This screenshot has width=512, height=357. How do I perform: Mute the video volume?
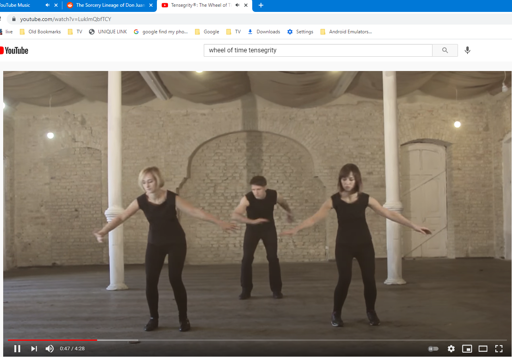click(50, 349)
